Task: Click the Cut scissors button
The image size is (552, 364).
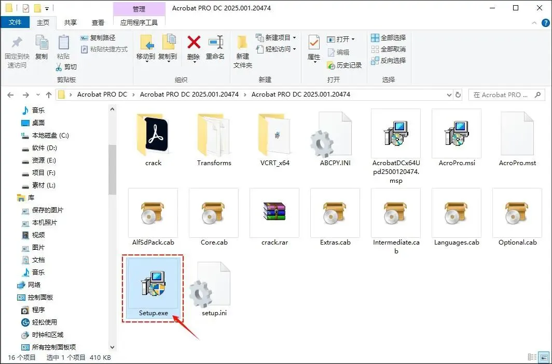Action: click(x=66, y=66)
